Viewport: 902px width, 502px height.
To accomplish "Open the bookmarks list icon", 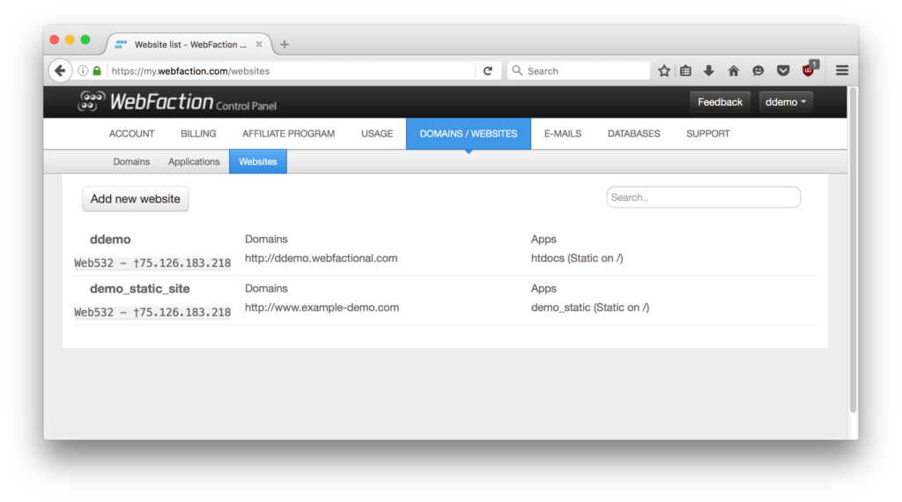I will point(685,70).
